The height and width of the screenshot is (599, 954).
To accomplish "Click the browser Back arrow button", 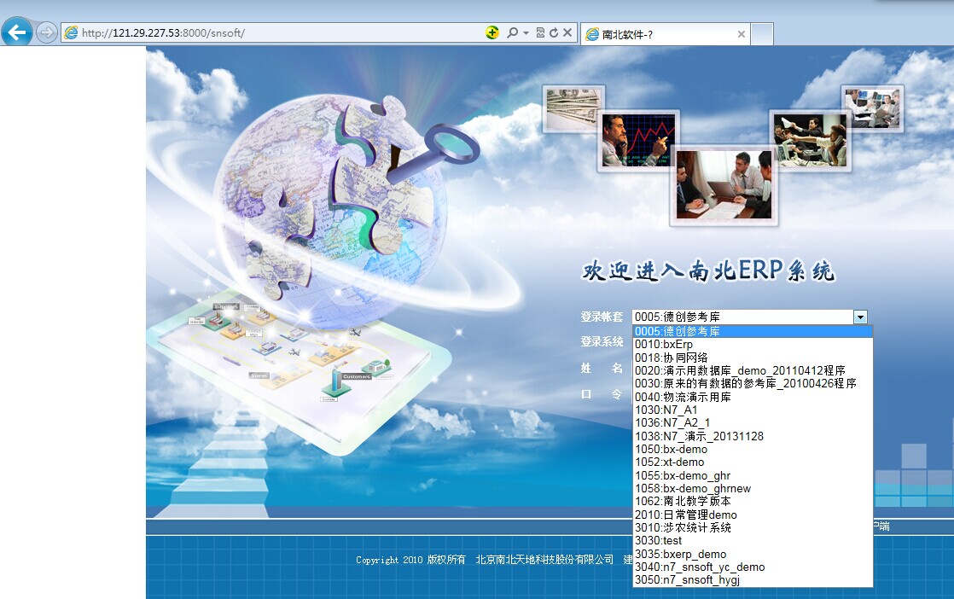I will (x=17, y=32).
